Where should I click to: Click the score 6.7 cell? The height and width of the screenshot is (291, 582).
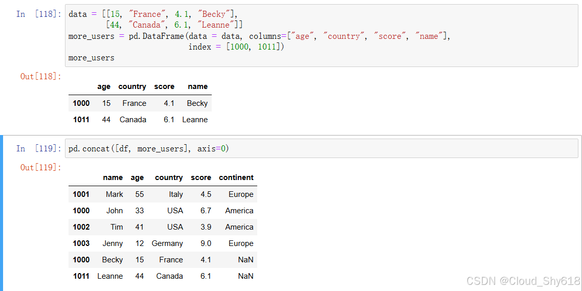tap(206, 211)
